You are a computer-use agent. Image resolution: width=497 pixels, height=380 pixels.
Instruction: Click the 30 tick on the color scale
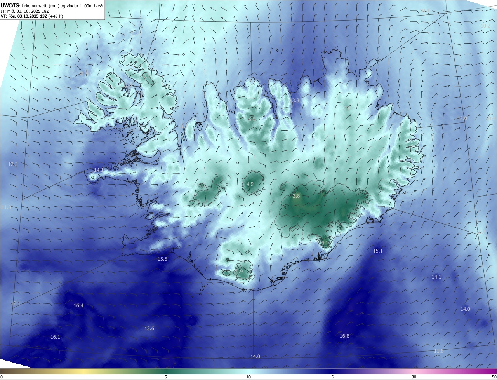coord(414,377)
